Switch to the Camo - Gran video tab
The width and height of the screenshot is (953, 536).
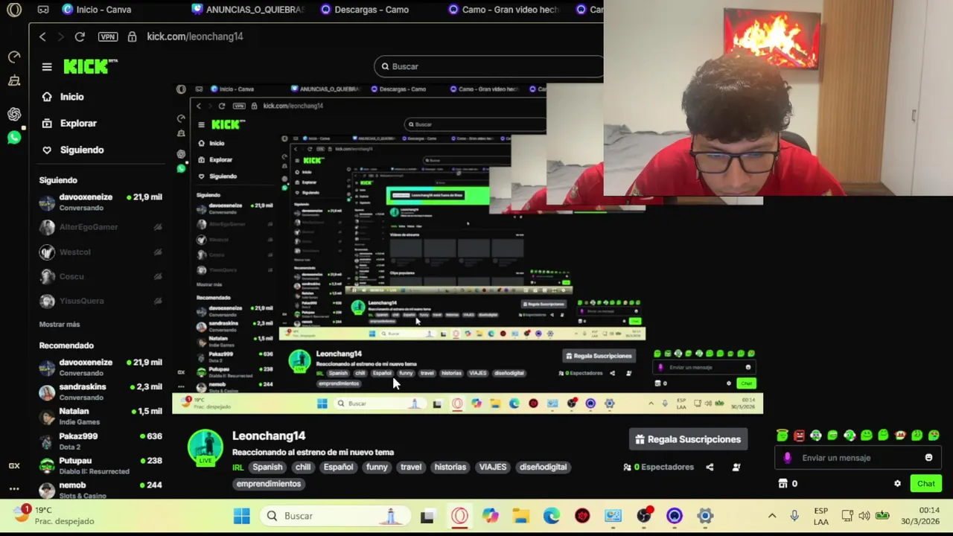point(503,10)
